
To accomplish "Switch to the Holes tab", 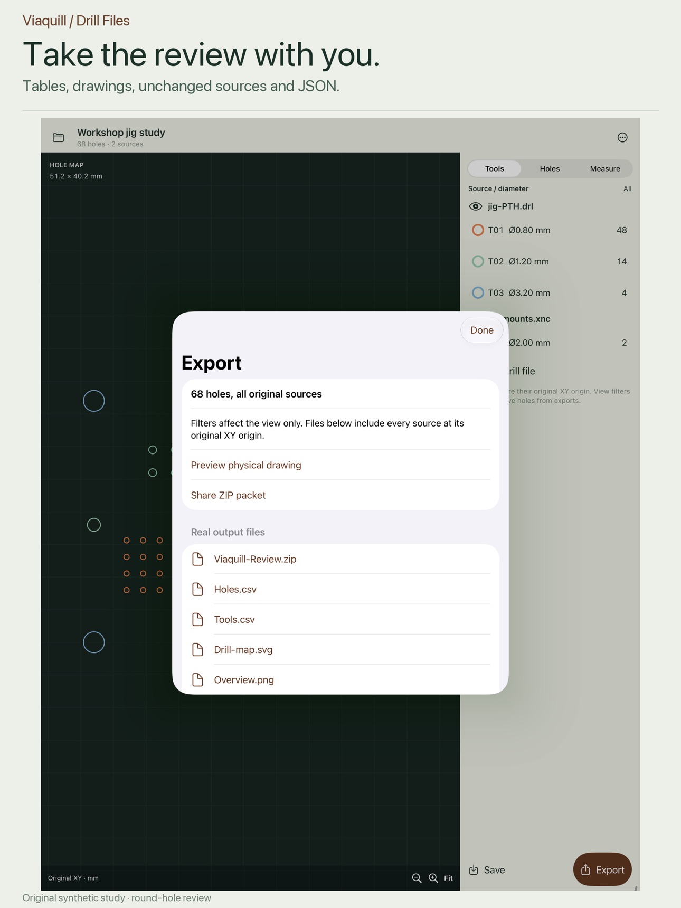I will [550, 168].
